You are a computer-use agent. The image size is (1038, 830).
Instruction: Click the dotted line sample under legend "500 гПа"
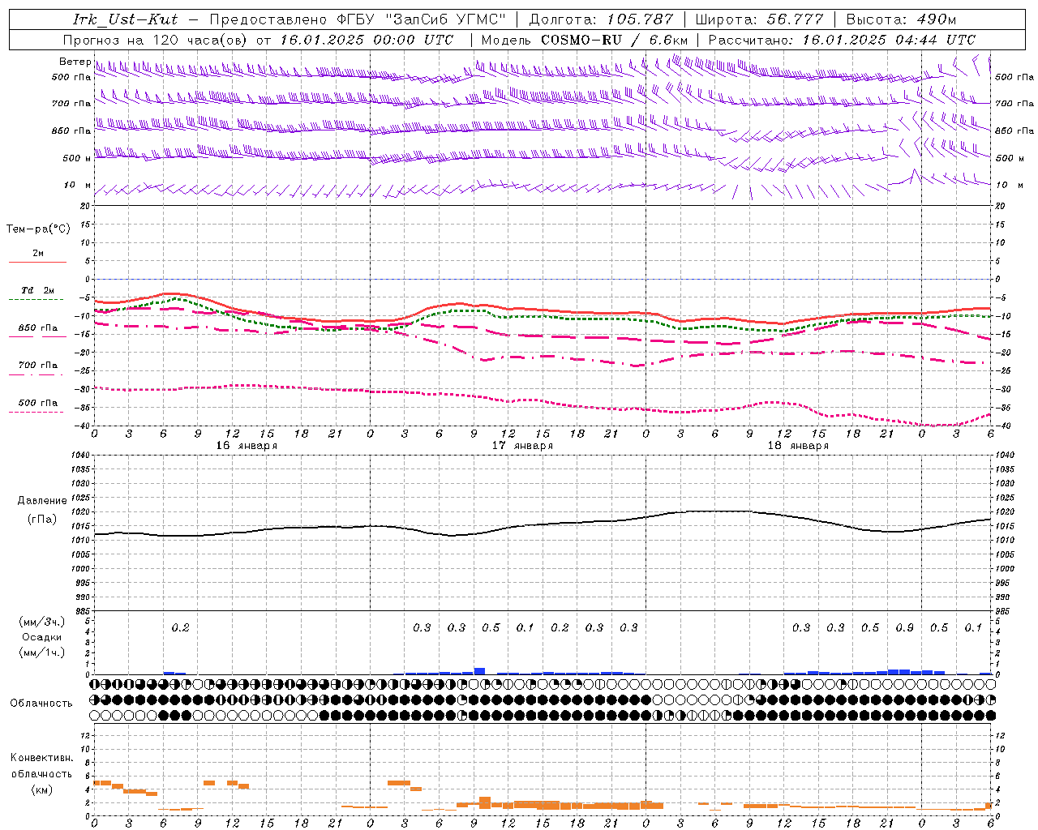coord(36,413)
